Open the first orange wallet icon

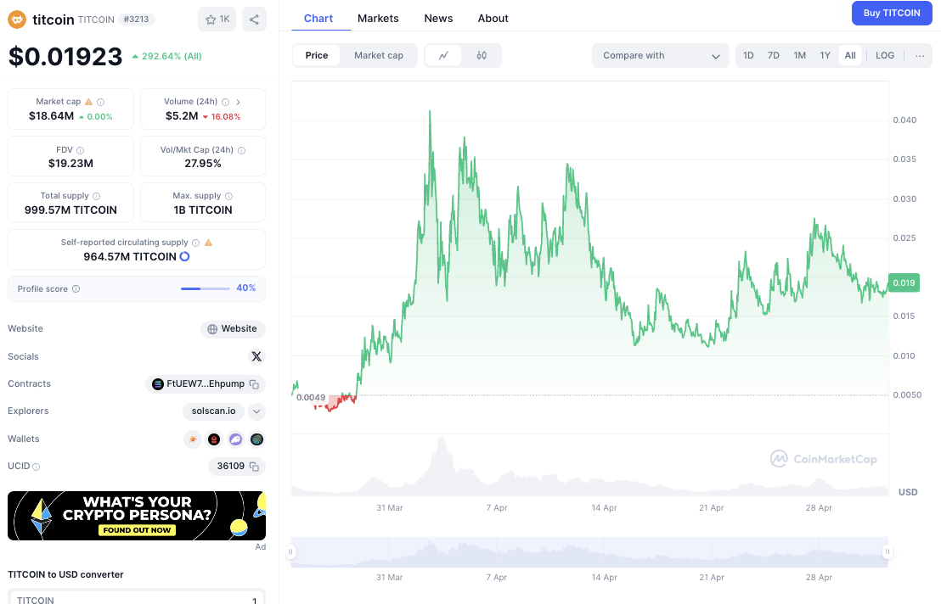click(x=193, y=439)
